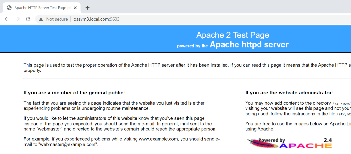Click the Not secure warning triangle icon
Viewport: 351px width, 154px height.
click(x=41, y=19)
